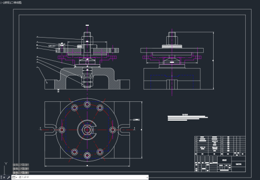Open recent commands dropdown in command line
Image resolution: width=260 pixels, height=180 pixels.
[x=15, y=178]
